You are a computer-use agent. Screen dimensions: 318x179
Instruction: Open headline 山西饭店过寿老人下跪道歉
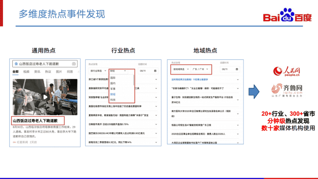coord(35,121)
